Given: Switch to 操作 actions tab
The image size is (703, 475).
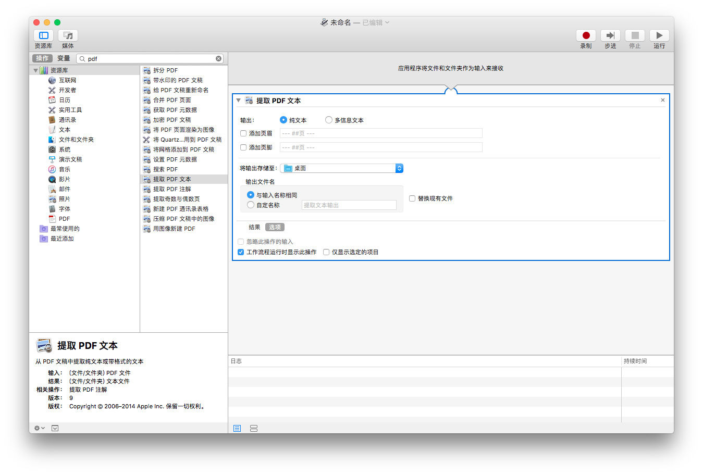Looking at the screenshot, I should pyautogui.click(x=43, y=58).
